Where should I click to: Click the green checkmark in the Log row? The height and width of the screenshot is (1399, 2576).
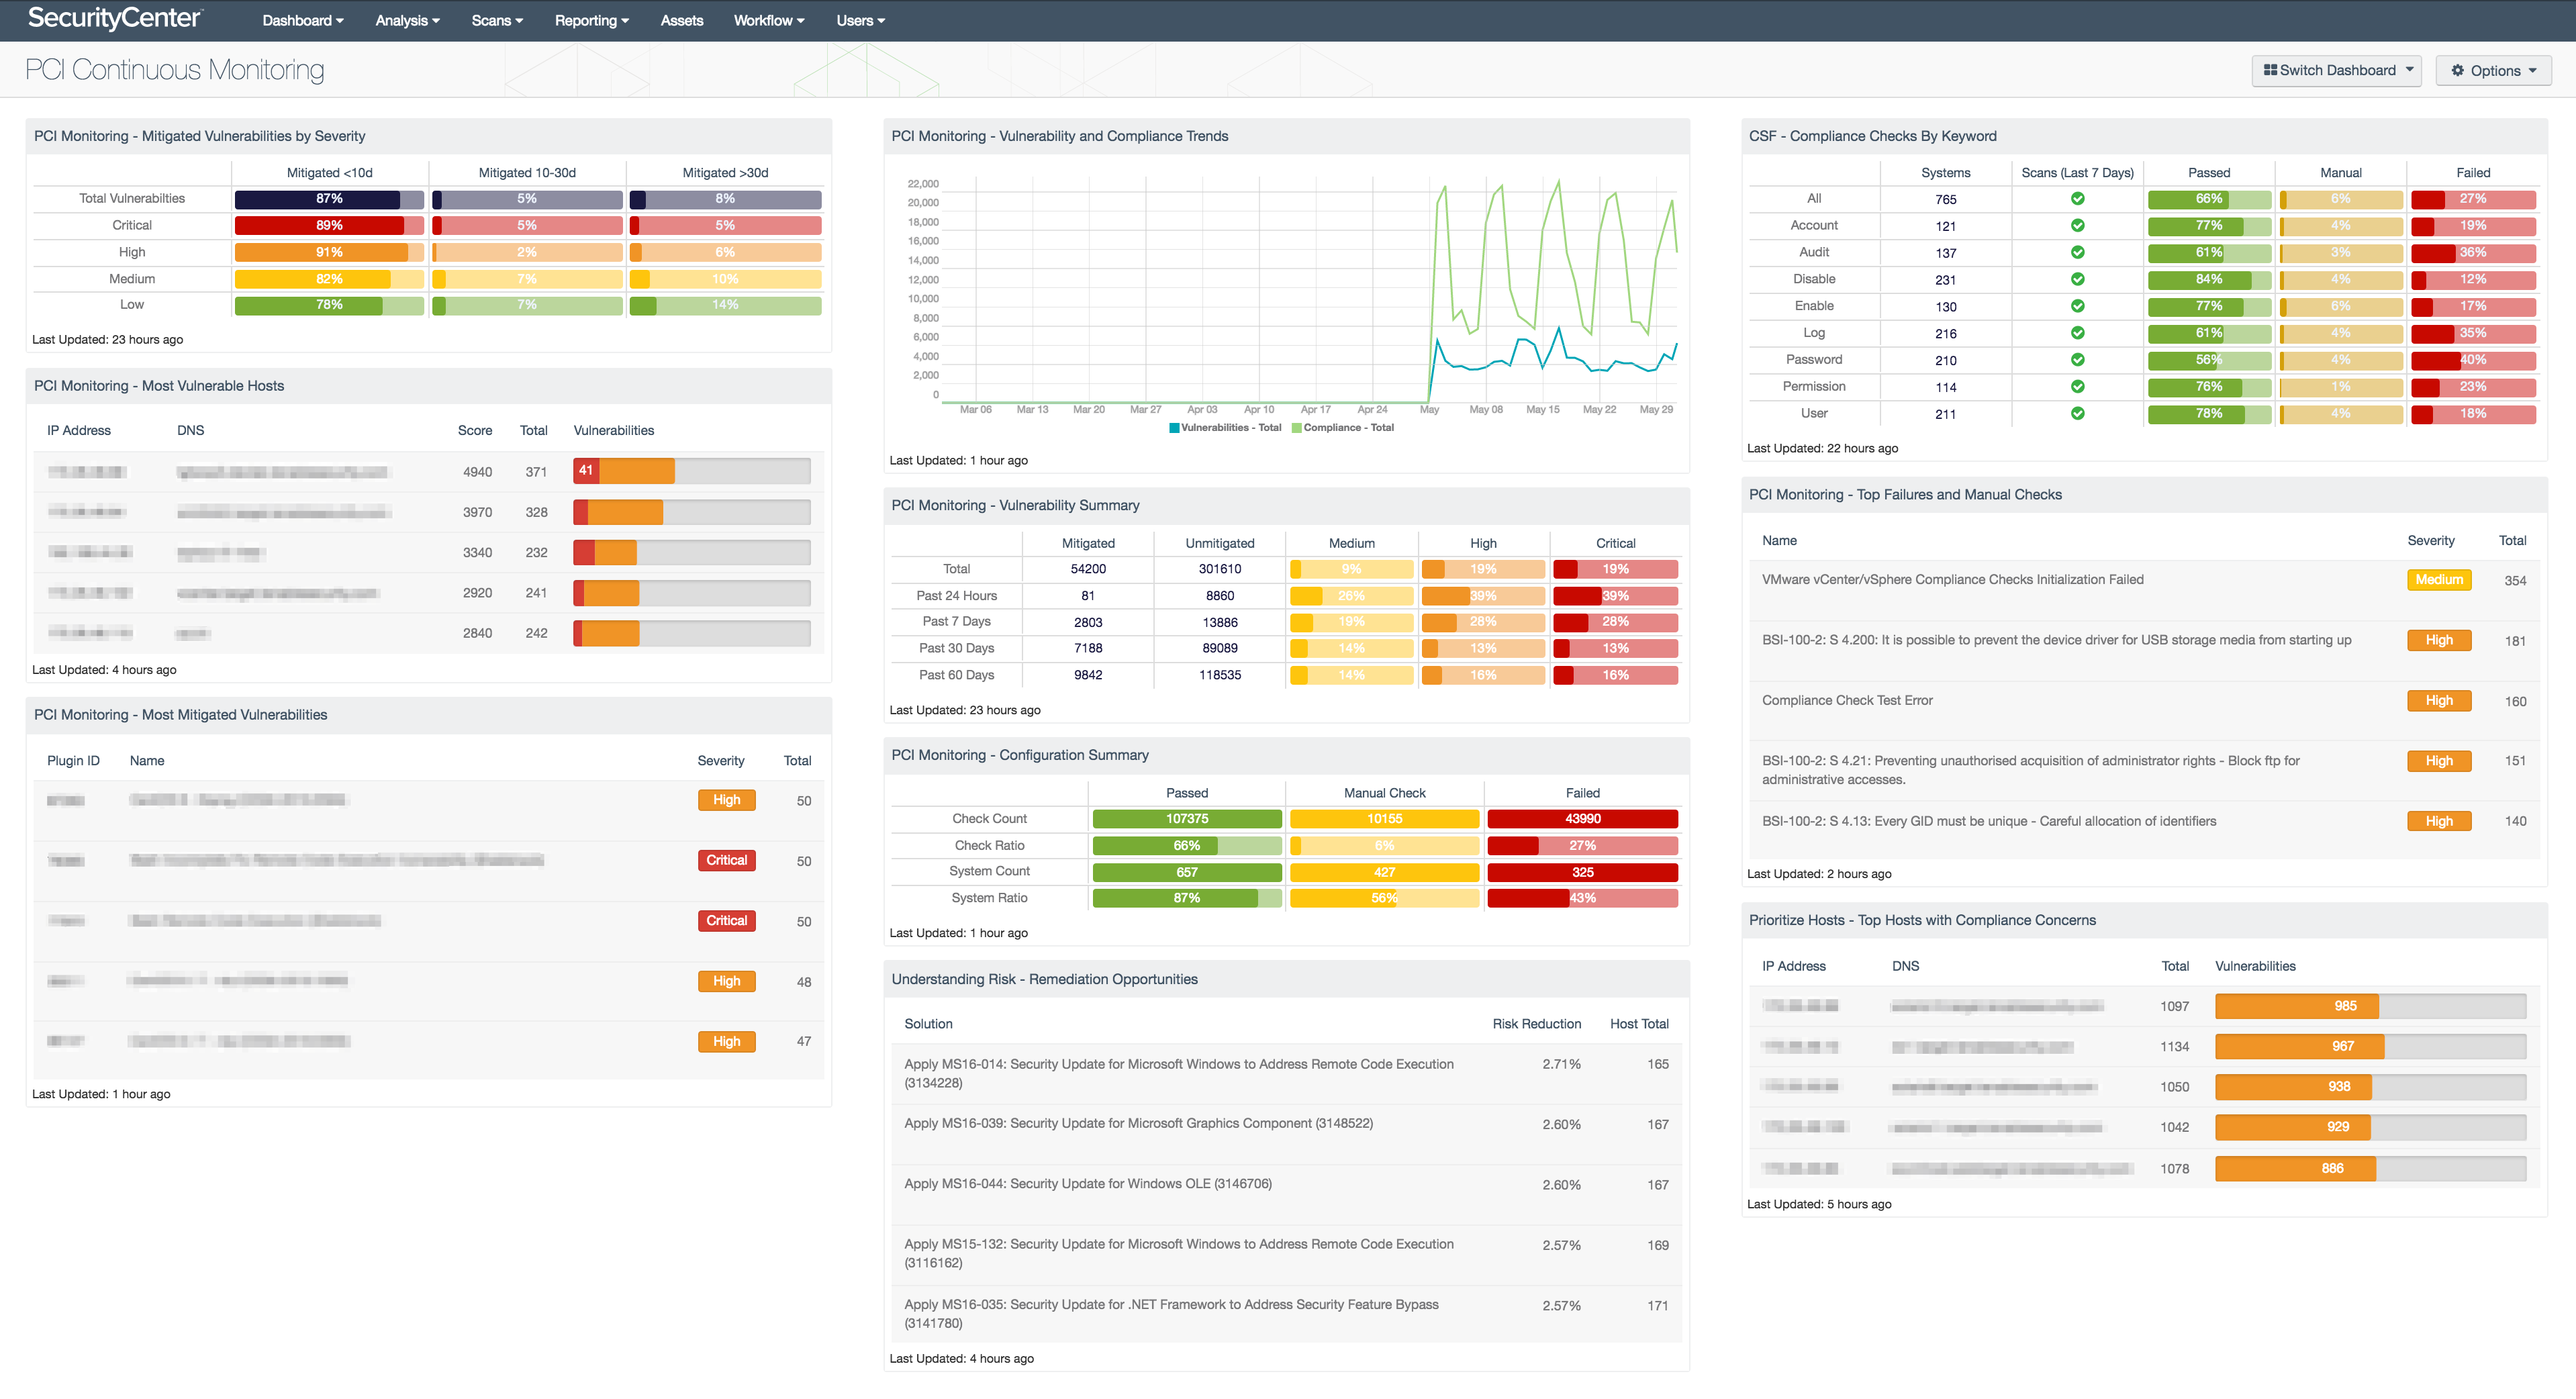(x=2077, y=333)
